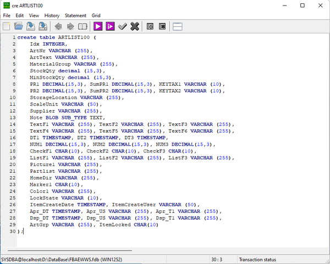Open the File menu
The width and height of the screenshot is (330, 264).
[7, 15]
